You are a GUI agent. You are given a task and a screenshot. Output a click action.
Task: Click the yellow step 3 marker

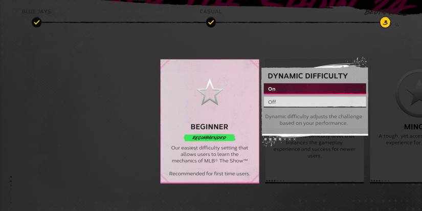click(x=385, y=23)
